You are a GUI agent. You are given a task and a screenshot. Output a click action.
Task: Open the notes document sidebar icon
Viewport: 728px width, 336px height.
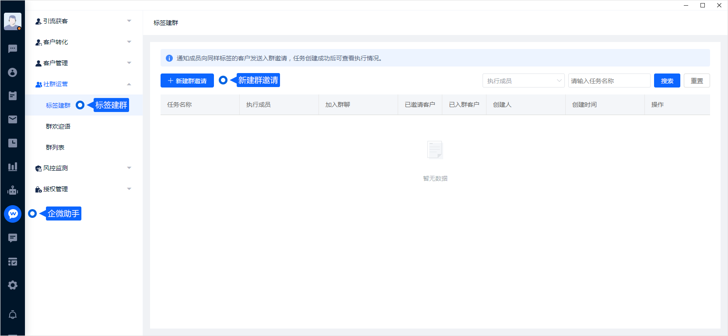point(13,96)
